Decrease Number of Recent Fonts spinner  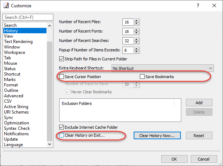click(x=137, y=33)
